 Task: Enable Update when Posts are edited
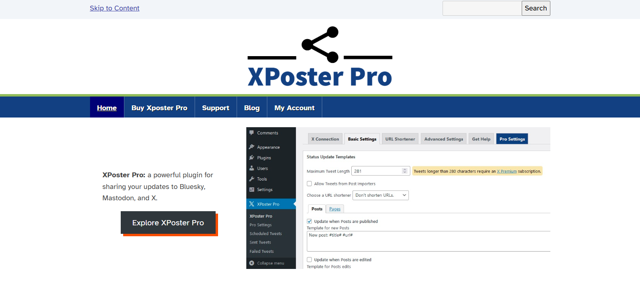pos(309,260)
